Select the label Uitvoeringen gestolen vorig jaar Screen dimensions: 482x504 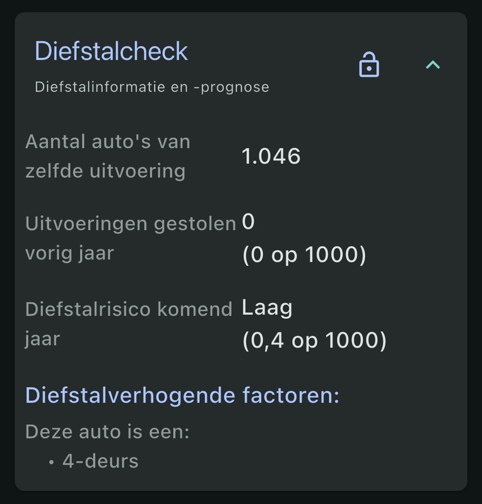tap(131, 238)
